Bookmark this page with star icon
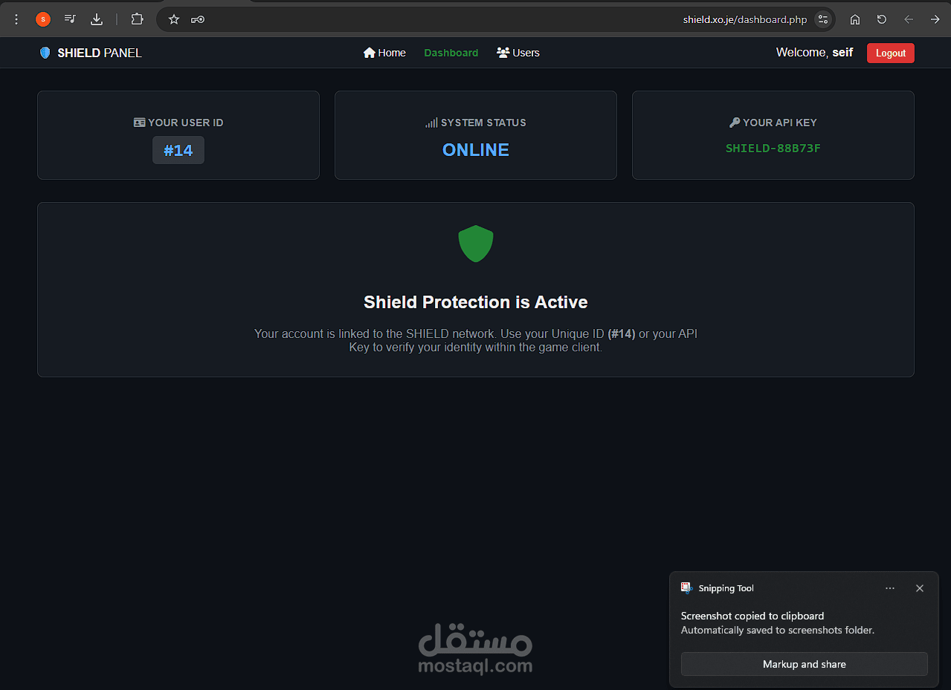The height and width of the screenshot is (690, 951). [174, 19]
